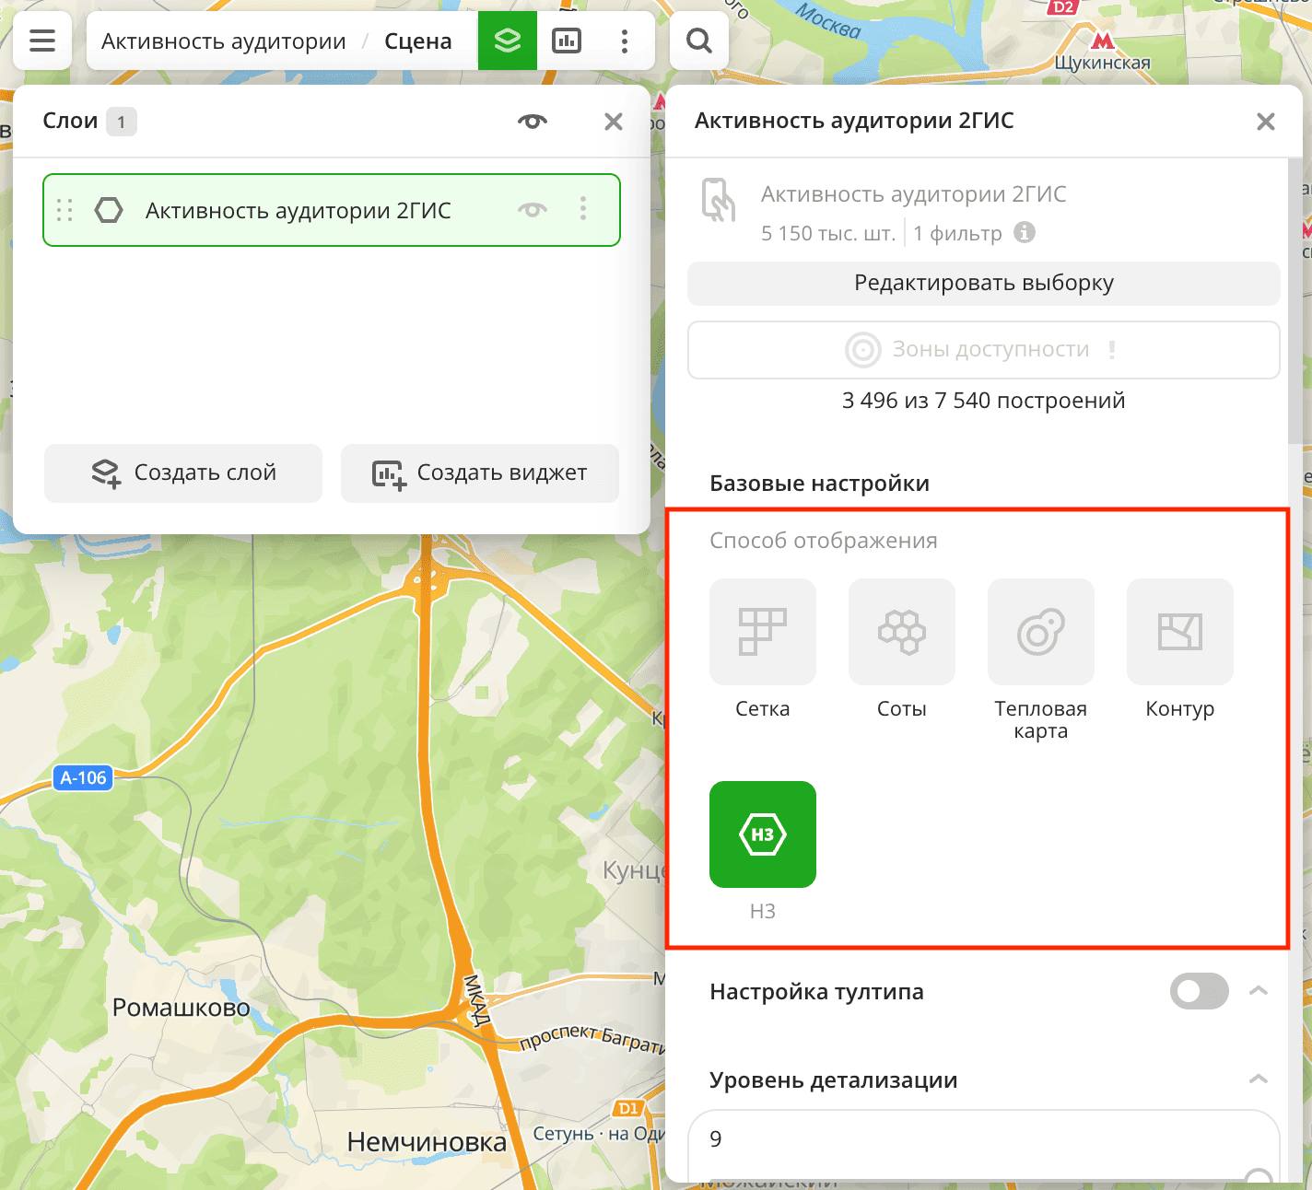The image size is (1312, 1190).
Task: Choose Тепловая карта display method
Action: coord(1040,632)
